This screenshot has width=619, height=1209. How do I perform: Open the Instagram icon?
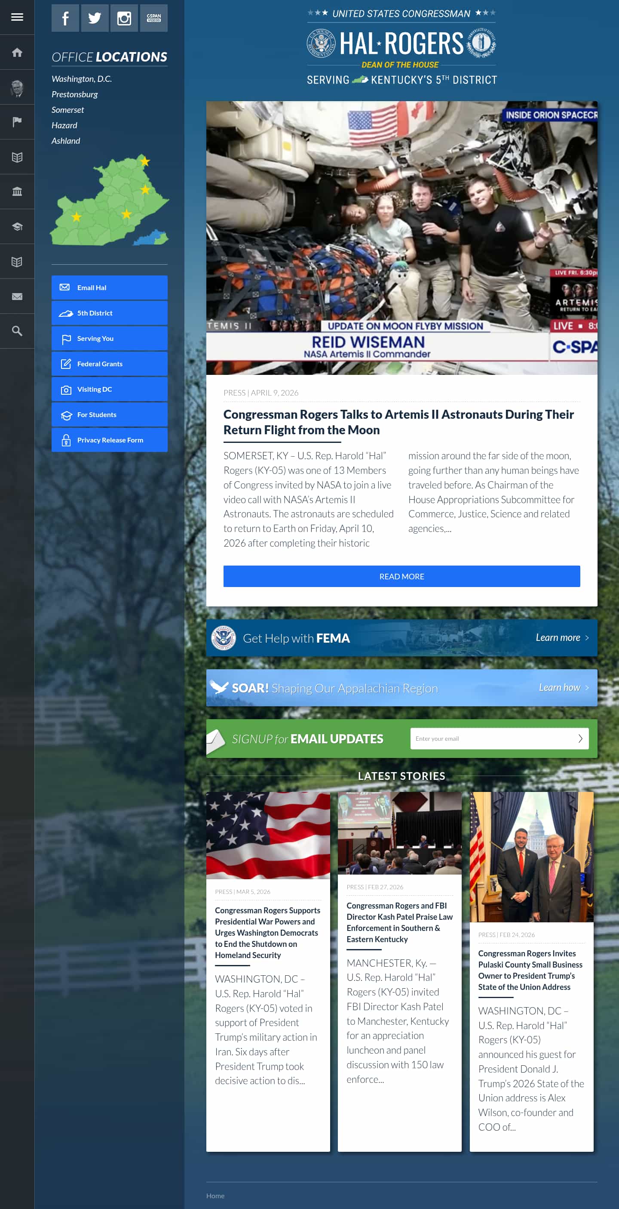124,19
